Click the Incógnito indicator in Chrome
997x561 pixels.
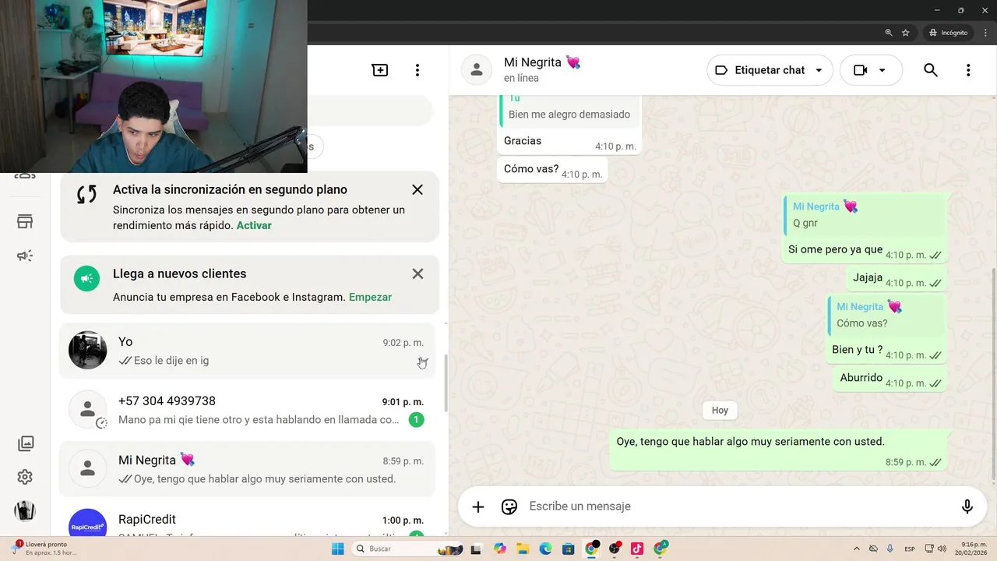tap(948, 33)
